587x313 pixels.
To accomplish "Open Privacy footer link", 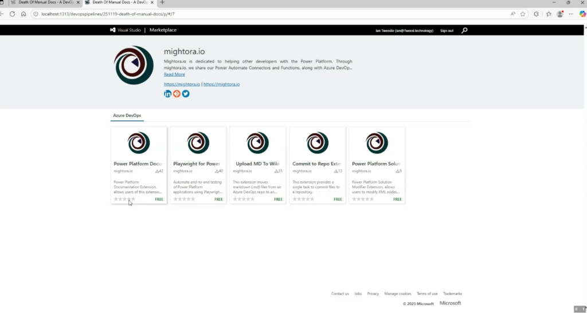I will pos(373,294).
